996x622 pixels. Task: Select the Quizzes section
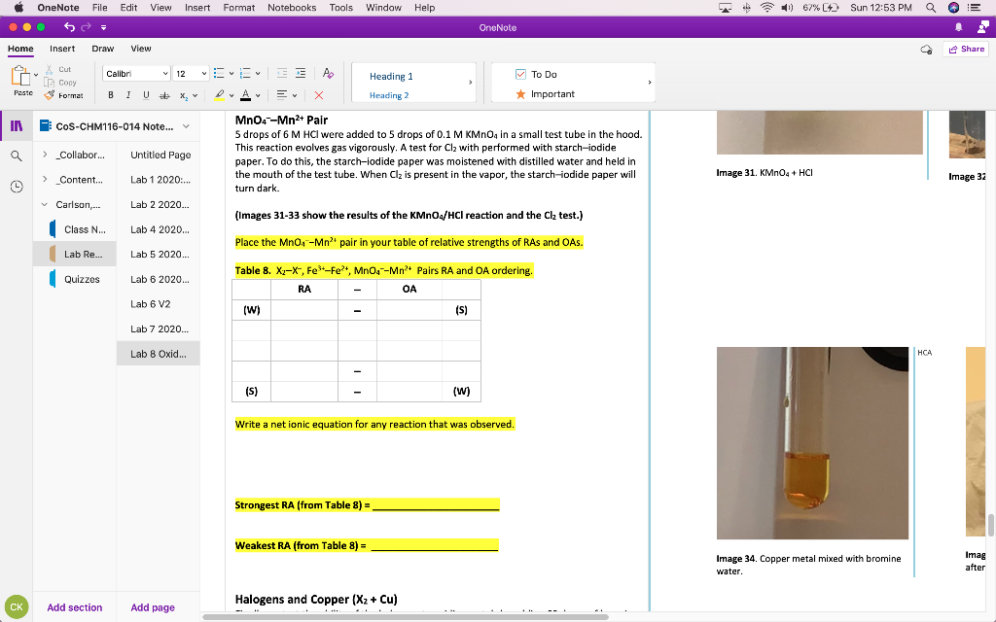click(x=82, y=279)
